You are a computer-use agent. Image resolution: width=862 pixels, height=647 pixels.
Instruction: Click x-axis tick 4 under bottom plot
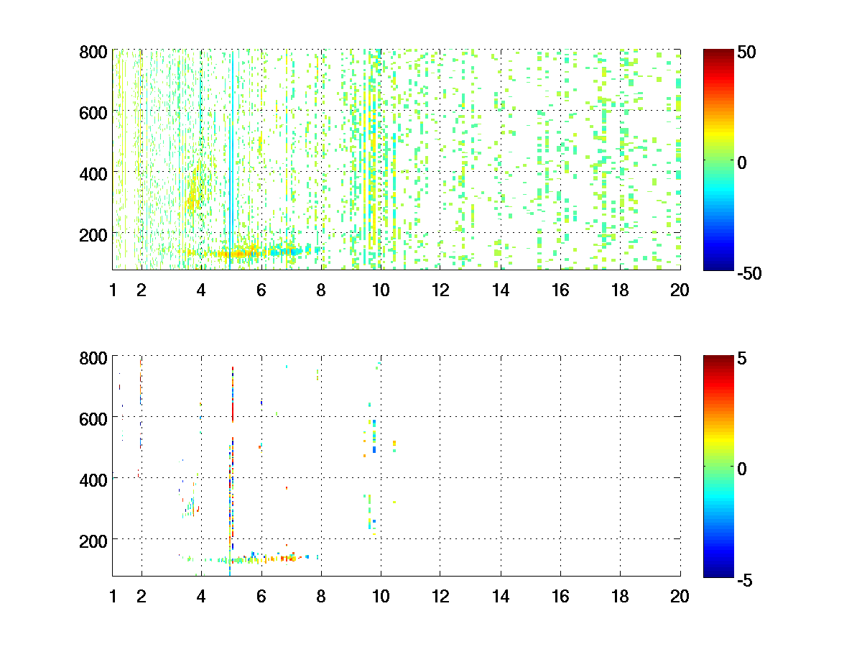pyautogui.click(x=201, y=596)
